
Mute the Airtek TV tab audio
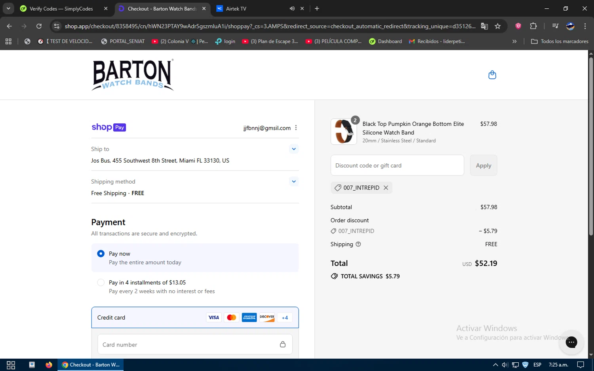click(x=292, y=9)
